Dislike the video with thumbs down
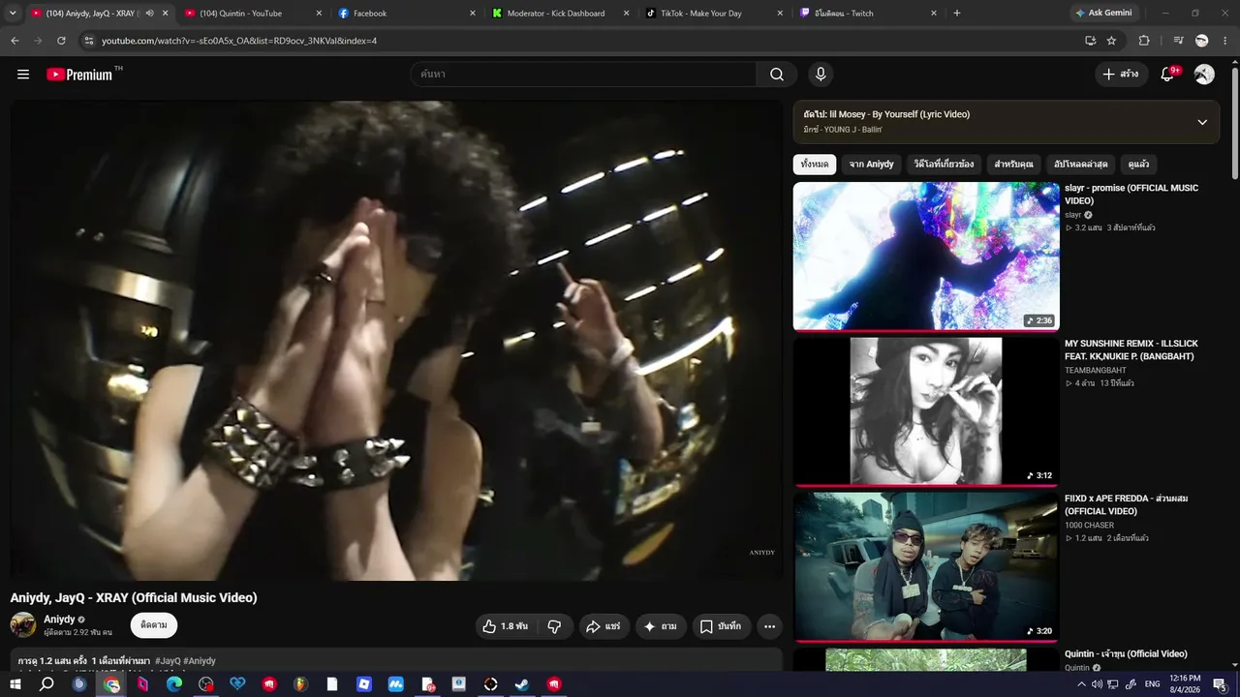1240x697 pixels. click(x=554, y=626)
